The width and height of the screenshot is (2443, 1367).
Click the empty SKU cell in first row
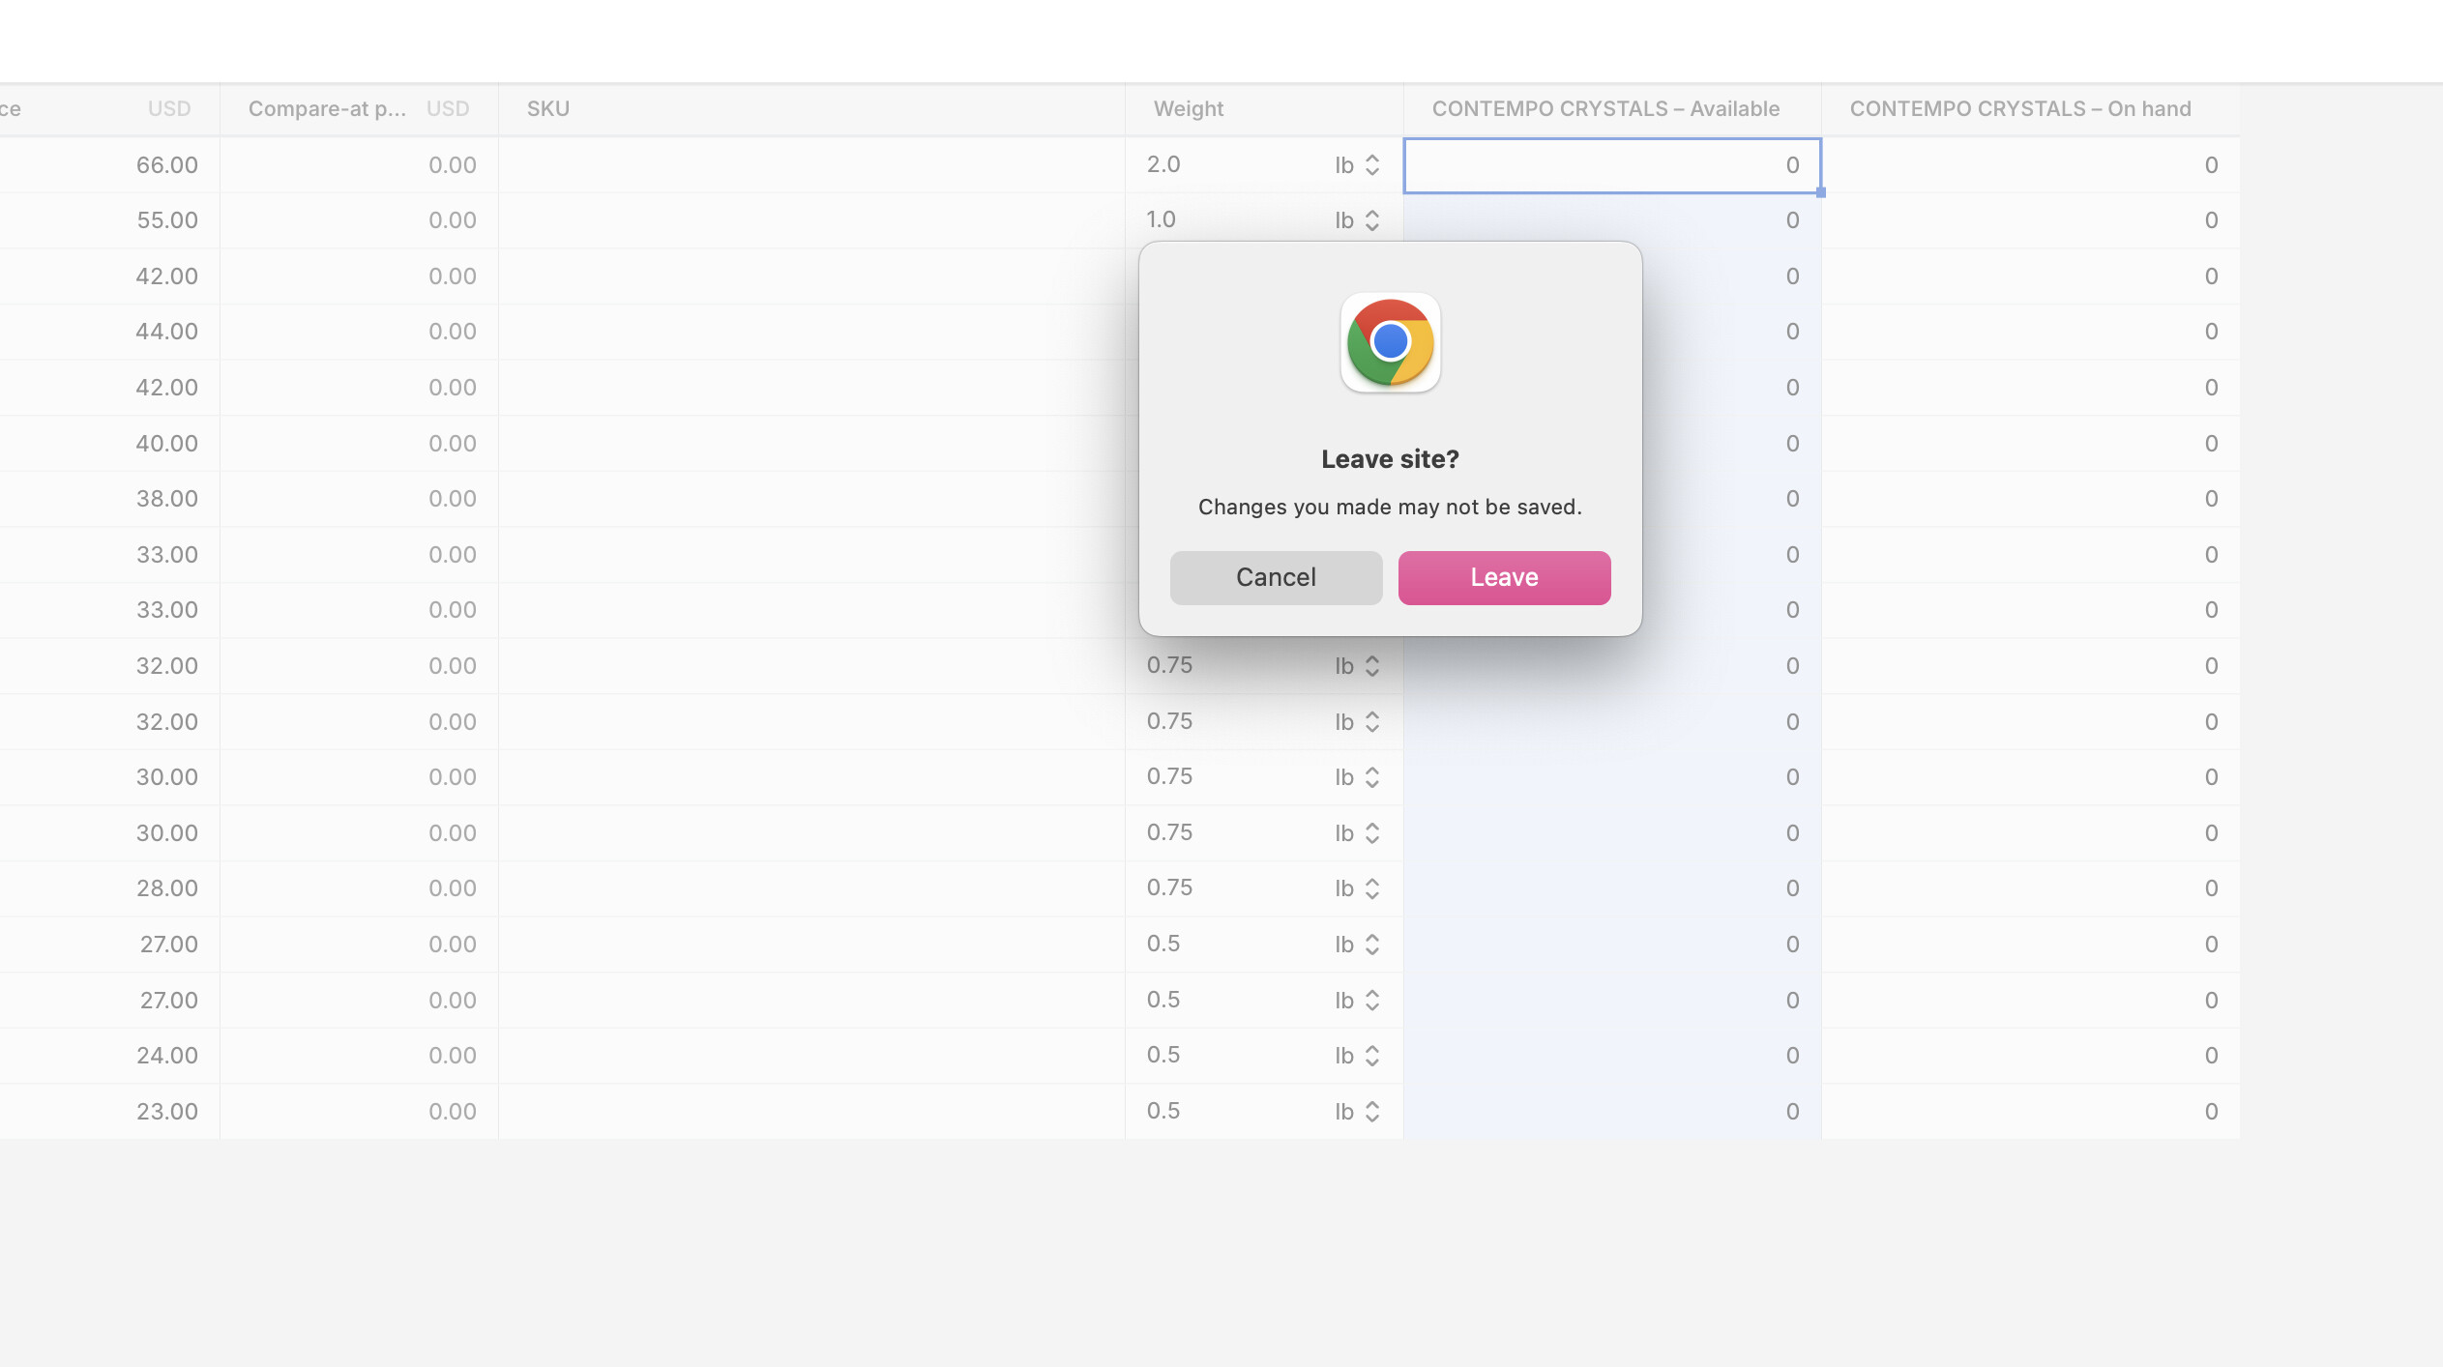tap(810, 165)
